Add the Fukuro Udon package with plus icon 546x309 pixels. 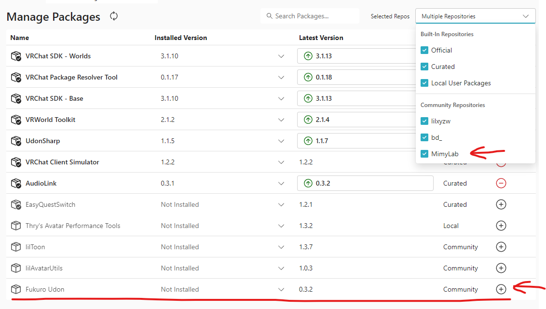coord(501,289)
